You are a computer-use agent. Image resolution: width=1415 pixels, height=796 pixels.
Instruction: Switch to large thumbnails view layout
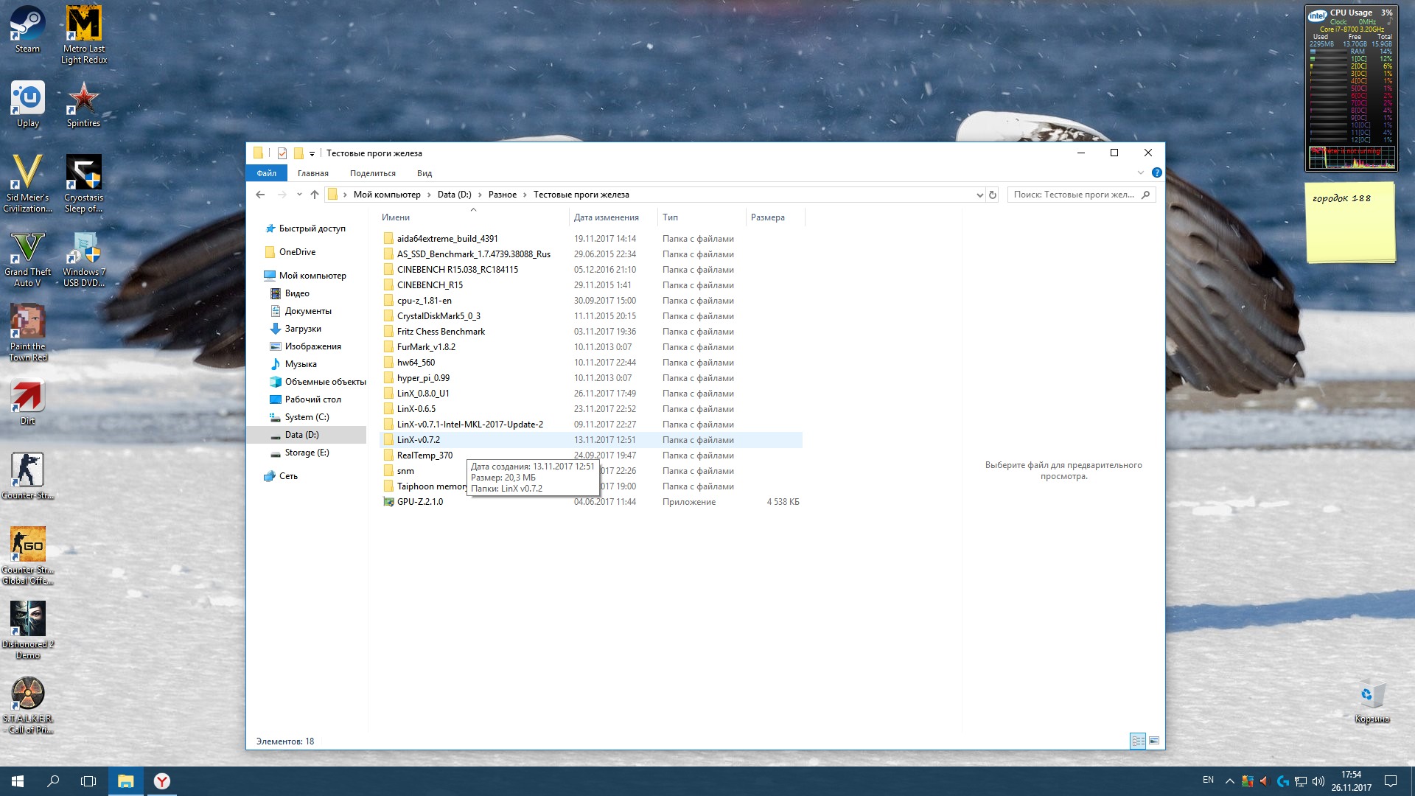point(1154,741)
